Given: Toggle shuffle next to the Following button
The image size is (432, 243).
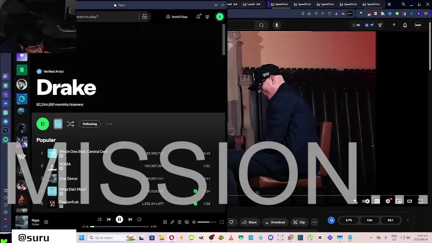Looking at the screenshot, I should (71, 124).
